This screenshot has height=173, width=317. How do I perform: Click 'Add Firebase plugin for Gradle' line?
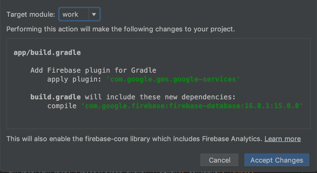93,70
